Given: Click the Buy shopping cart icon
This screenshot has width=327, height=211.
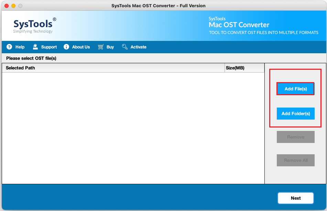Looking at the screenshot, I should click(101, 47).
